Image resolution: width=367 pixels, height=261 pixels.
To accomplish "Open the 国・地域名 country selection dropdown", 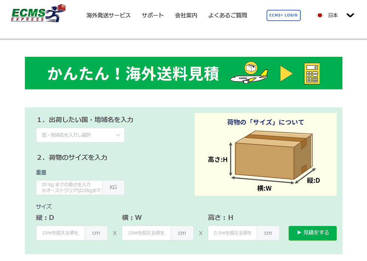I will tap(80, 135).
